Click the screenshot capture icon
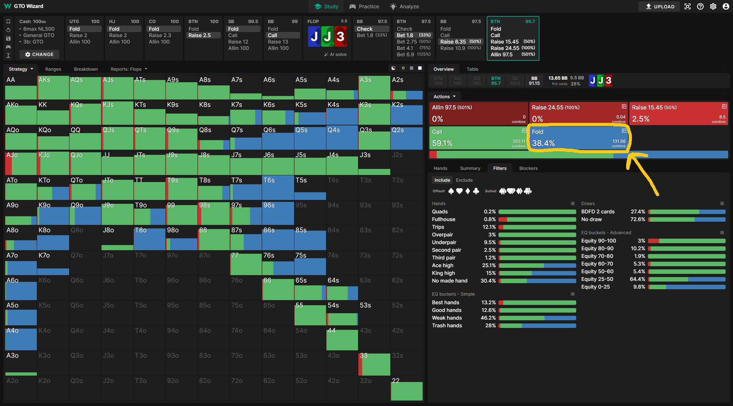Viewport: 733px width, 406px height. point(688,6)
